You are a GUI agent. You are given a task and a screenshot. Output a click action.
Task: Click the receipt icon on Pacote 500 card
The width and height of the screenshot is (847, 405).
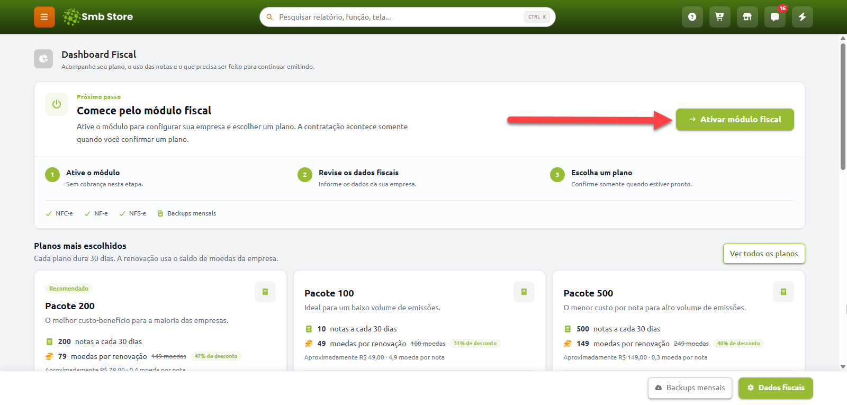[x=783, y=292]
